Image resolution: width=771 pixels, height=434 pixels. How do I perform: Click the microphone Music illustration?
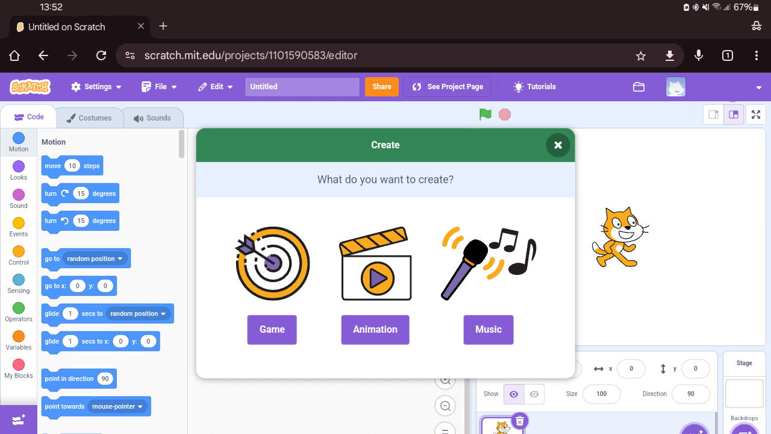489,263
